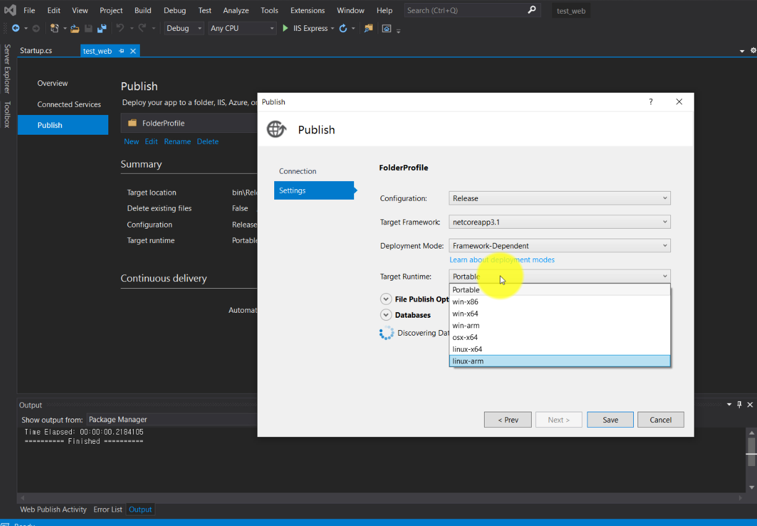Image resolution: width=757 pixels, height=526 pixels.
Task: Click the New Project toolbar icon
Action: click(x=54, y=28)
